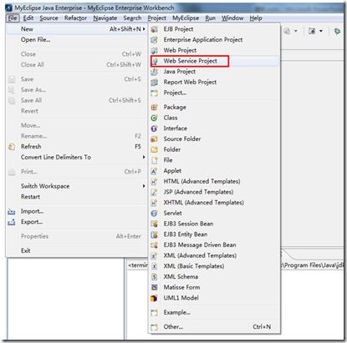Image resolution: width=347 pixels, height=343 pixels.
Task: Open the MyEclipse menu
Action: pyautogui.click(x=186, y=18)
